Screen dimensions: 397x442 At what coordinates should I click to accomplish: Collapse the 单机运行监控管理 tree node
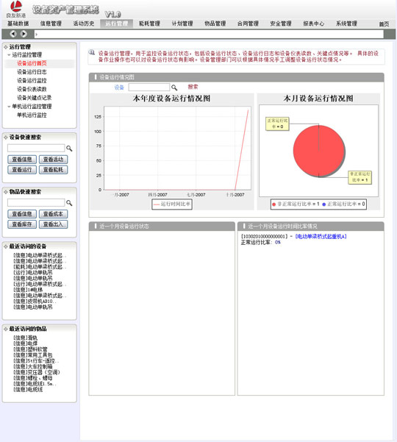(x=9, y=107)
